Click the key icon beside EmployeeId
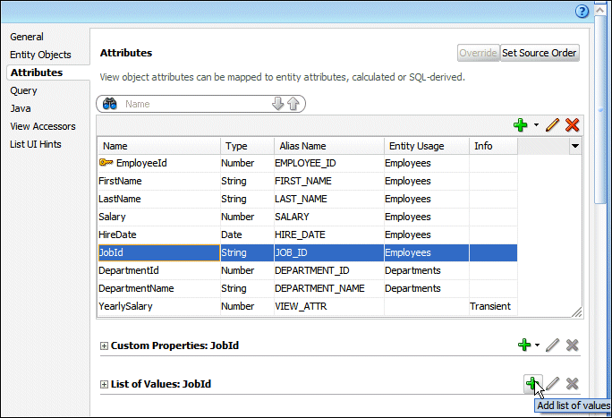612x418 pixels. tap(106, 162)
